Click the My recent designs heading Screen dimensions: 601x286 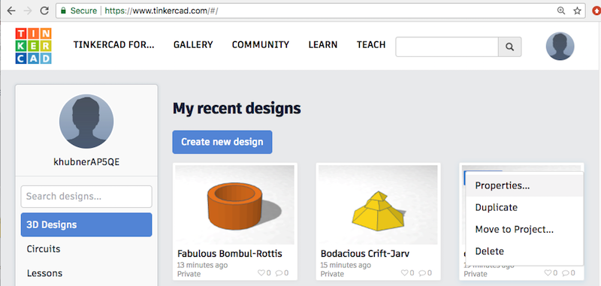tap(237, 108)
